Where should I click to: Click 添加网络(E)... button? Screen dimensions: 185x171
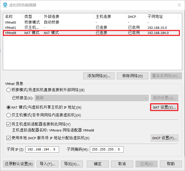point(99,76)
